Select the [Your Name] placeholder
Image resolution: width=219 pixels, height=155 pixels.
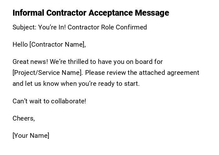(31, 136)
